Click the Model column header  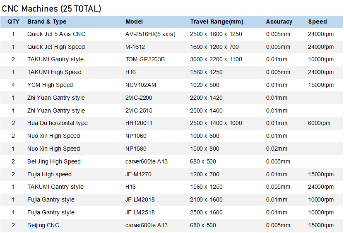134,22
